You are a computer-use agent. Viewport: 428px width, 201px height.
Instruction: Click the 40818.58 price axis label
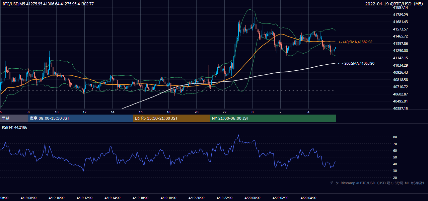pyautogui.click(x=401, y=80)
